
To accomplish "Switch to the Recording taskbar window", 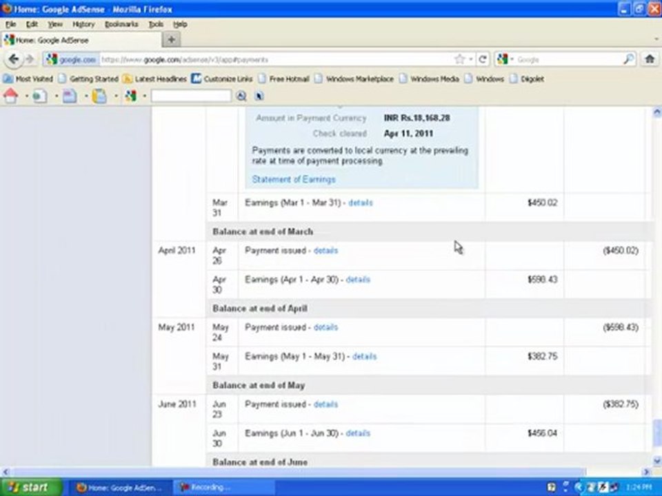I will [223, 488].
